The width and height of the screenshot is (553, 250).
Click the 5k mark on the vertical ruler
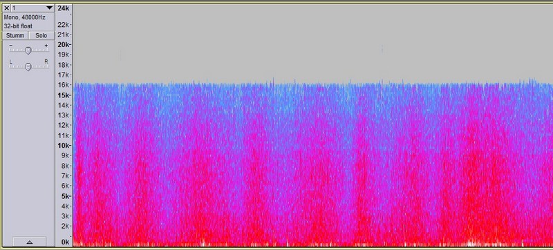click(x=65, y=195)
